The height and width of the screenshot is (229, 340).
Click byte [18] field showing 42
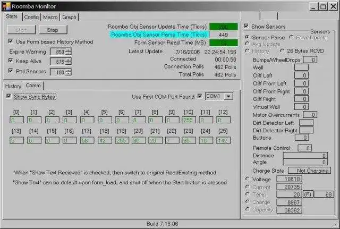105,140
